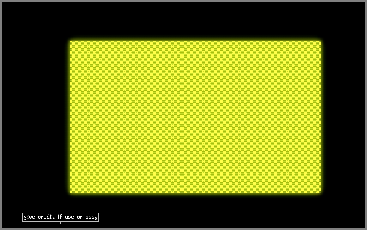This screenshot has height=230, width=367.
Task: Click the word "give" in the label
Action: [29, 217]
